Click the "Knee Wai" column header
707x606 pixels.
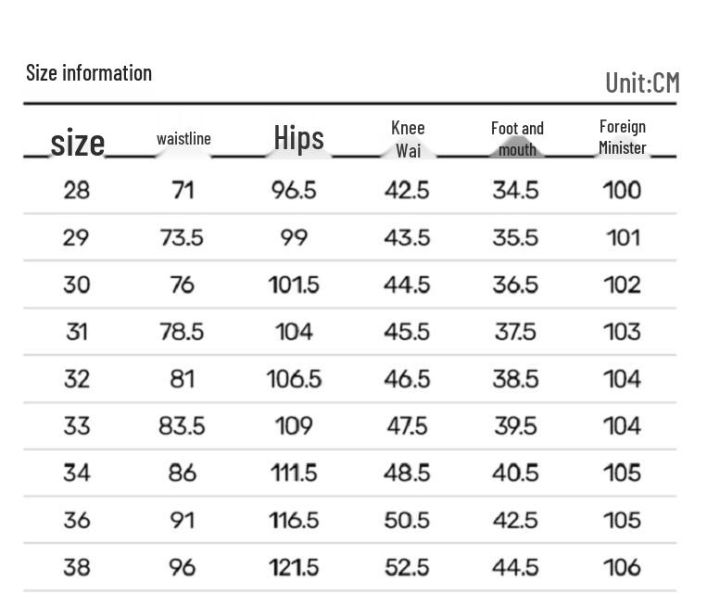click(x=408, y=138)
